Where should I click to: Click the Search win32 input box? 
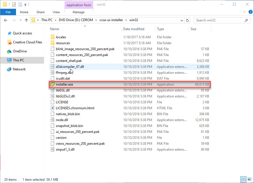coord(220,20)
